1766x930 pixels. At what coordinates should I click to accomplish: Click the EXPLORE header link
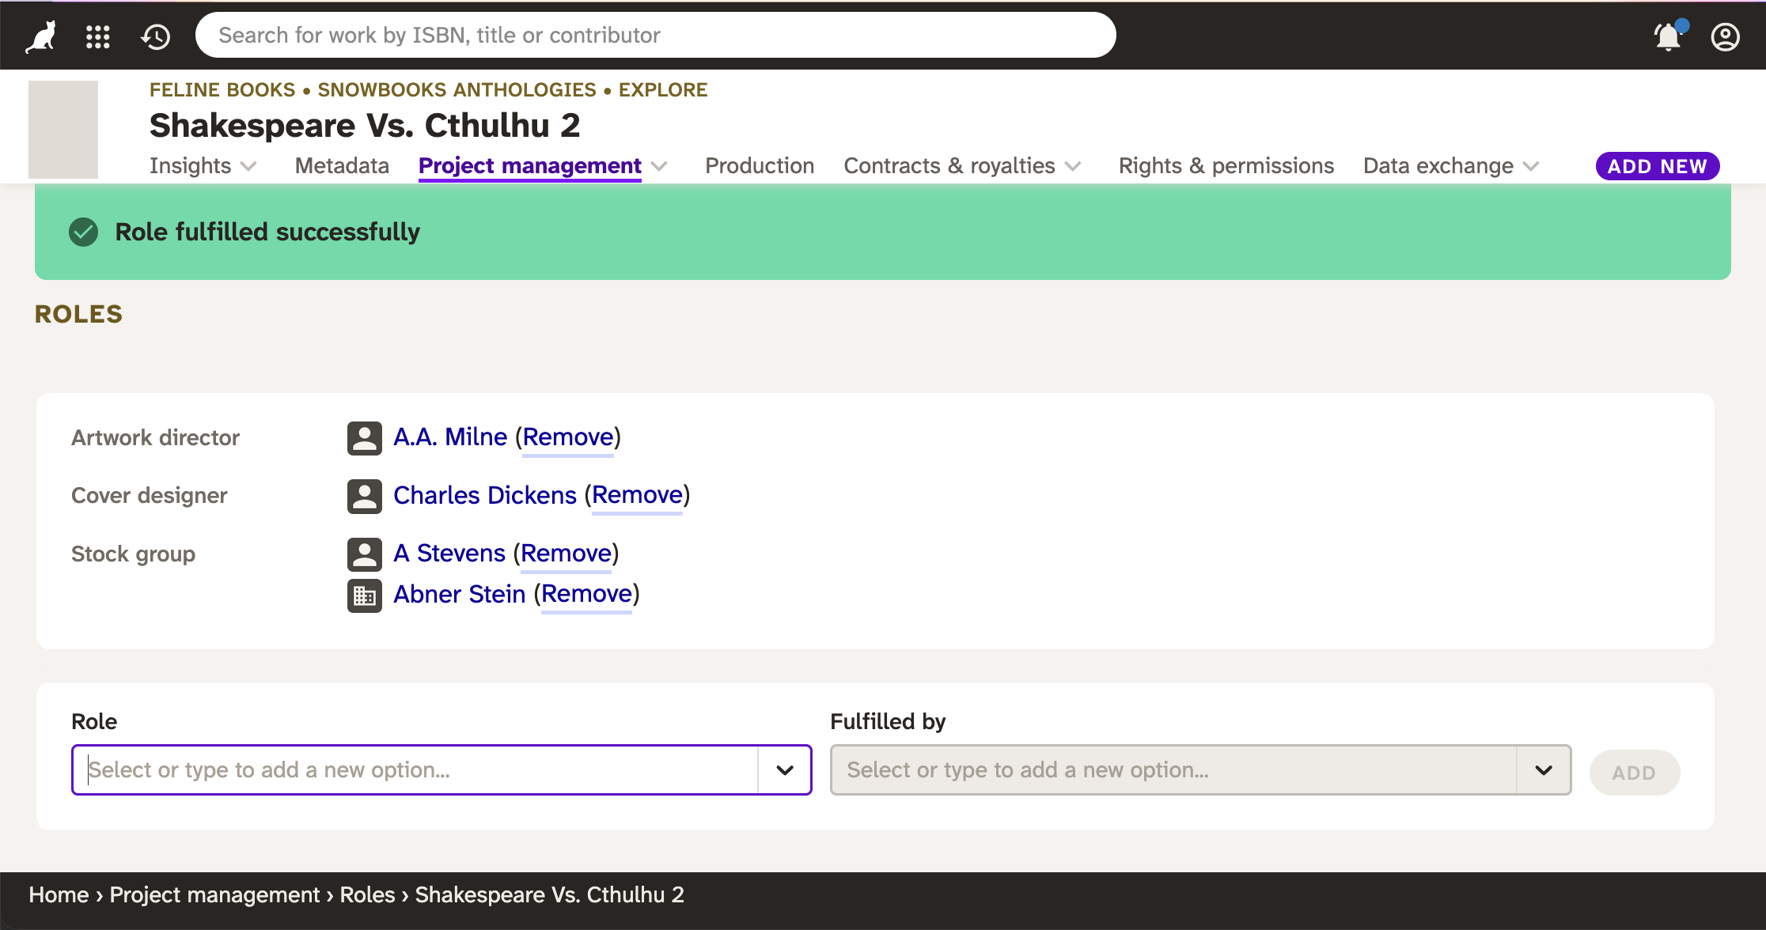663,90
